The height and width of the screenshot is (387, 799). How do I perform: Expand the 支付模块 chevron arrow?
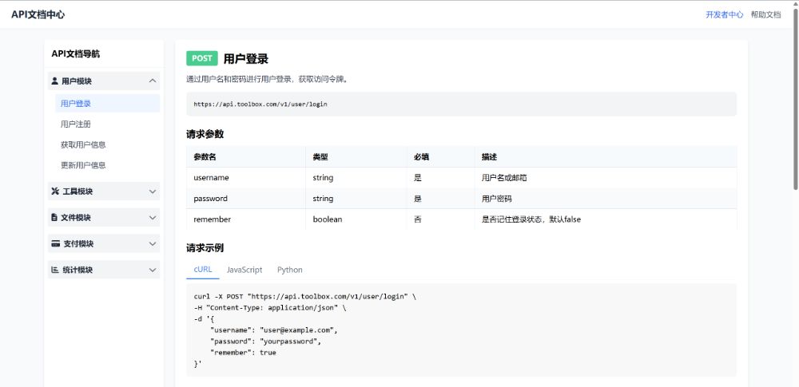[153, 244]
